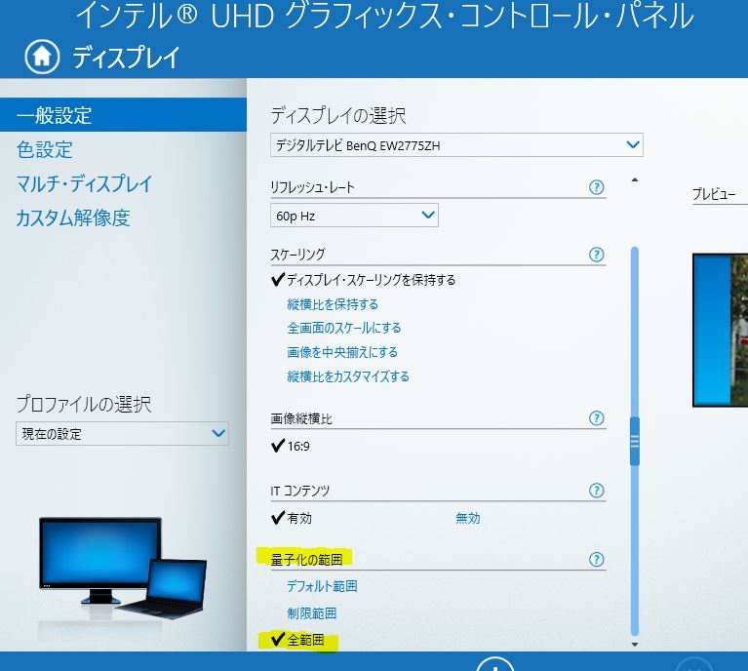Screen dimensions: 748x671
Task: Go to the Home screen icon
Action: pos(42,57)
